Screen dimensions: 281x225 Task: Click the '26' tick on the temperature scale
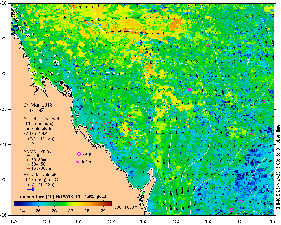point(54,211)
